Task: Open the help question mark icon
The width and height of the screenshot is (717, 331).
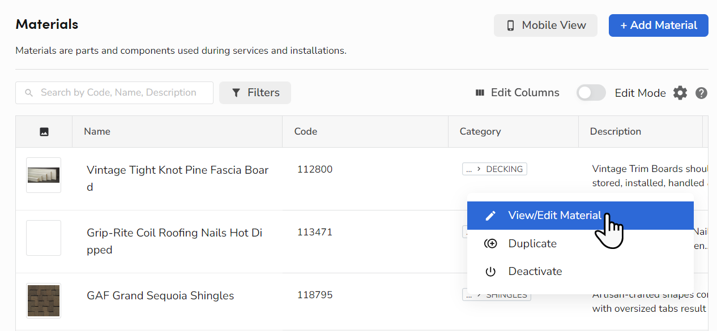Action: [x=701, y=93]
